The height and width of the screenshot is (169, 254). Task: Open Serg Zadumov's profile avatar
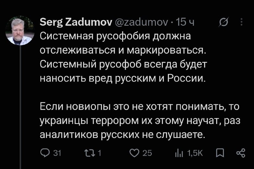tap(20, 30)
